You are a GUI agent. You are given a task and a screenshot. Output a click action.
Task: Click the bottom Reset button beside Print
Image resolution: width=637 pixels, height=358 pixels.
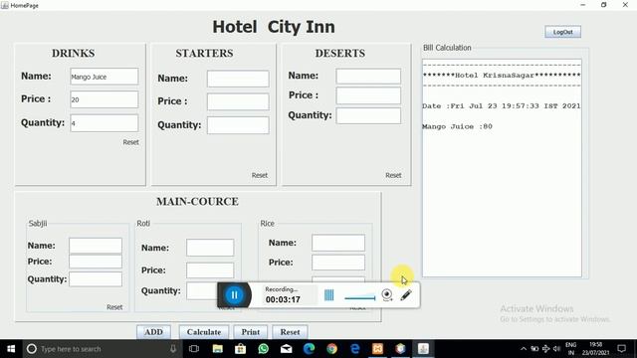coord(290,332)
